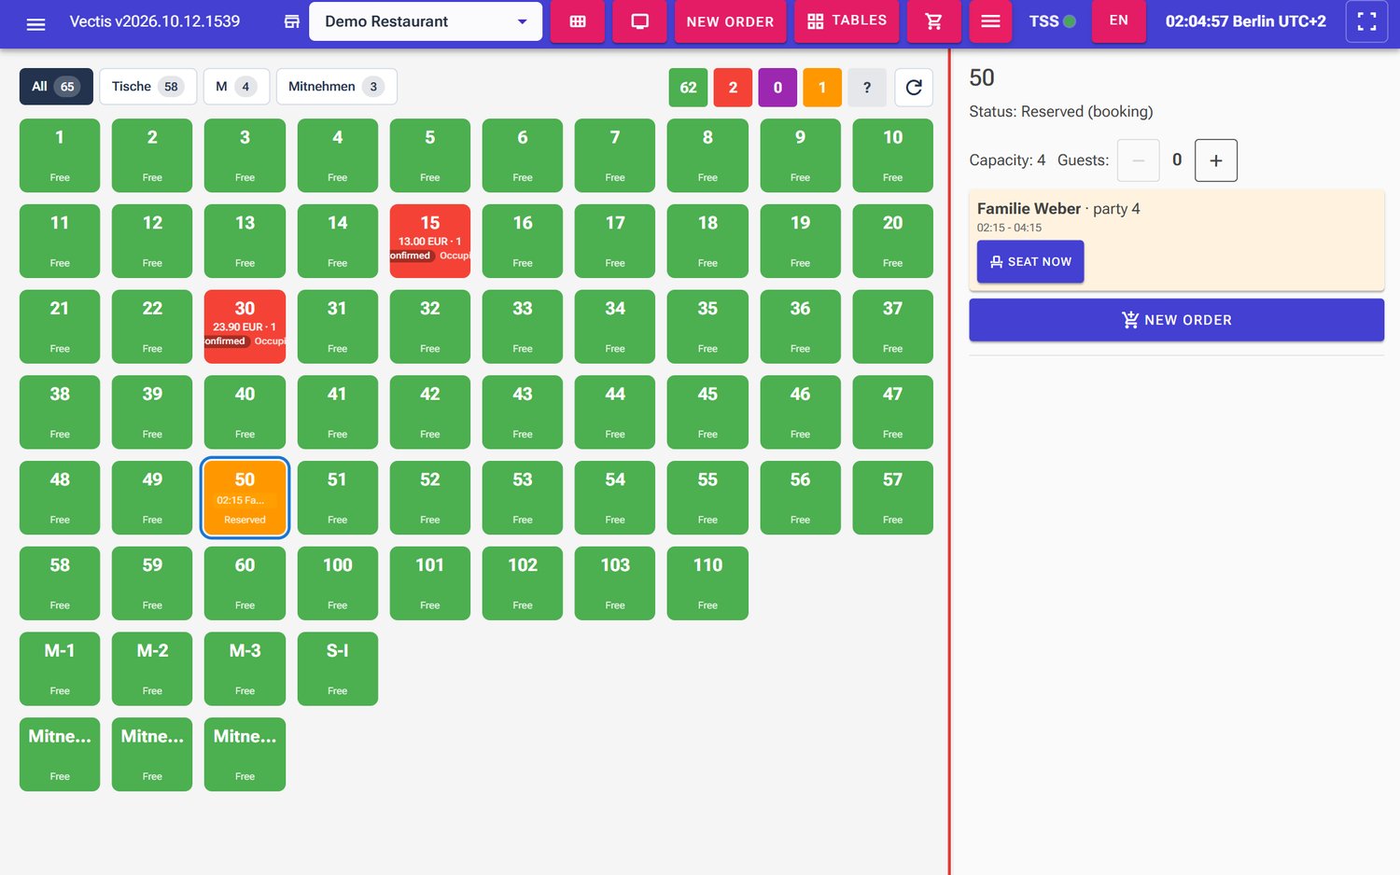Select the Tische 58 filter tab
The height and width of the screenshot is (875, 1400).
(x=147, y=87)
